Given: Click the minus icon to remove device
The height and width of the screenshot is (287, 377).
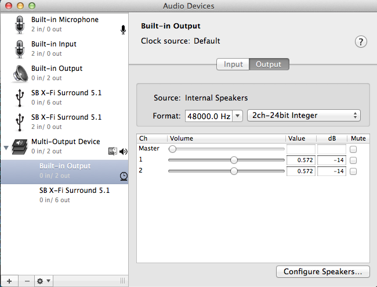Looking at the screenshot, I should (x=27, y=281).
